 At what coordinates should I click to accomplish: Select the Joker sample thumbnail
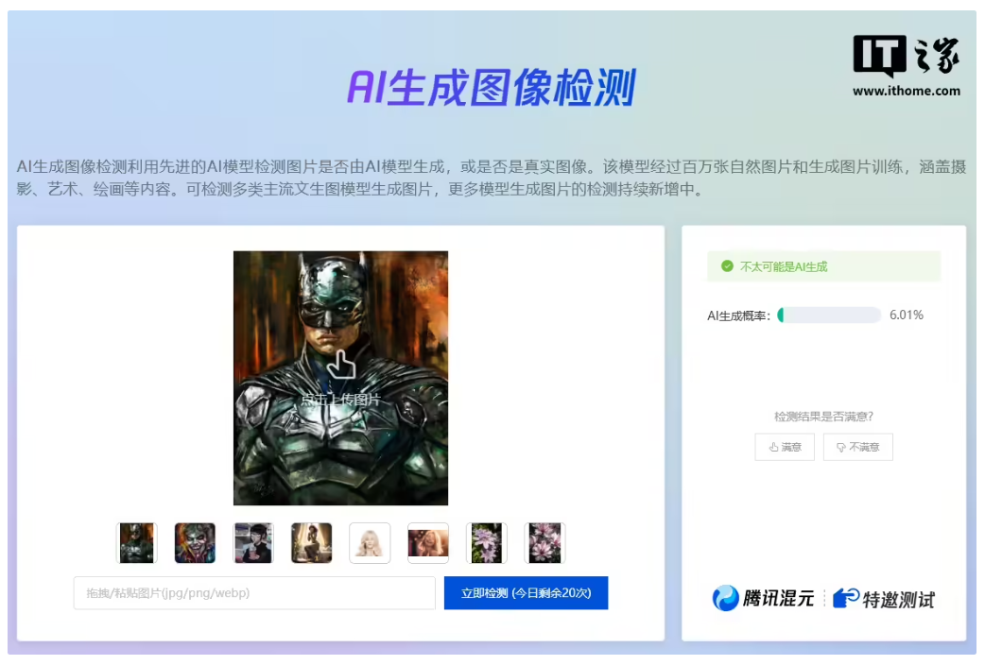pos(195,542)
